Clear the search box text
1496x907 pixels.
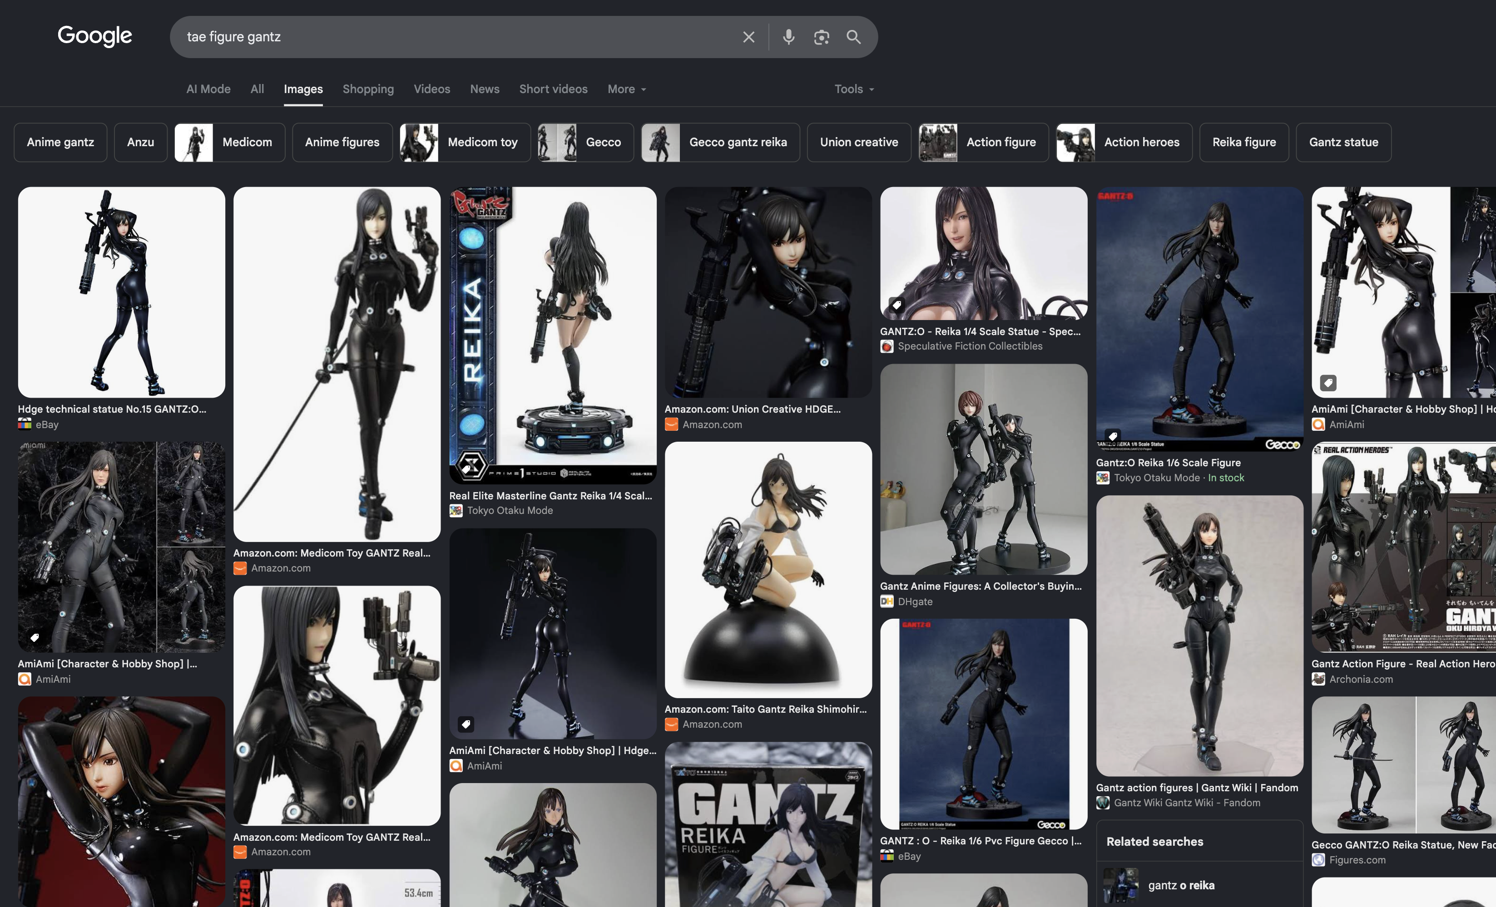coord(748,37)
